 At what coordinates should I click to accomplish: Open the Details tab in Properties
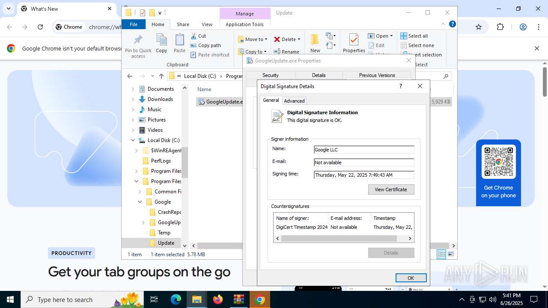(319, 75)
